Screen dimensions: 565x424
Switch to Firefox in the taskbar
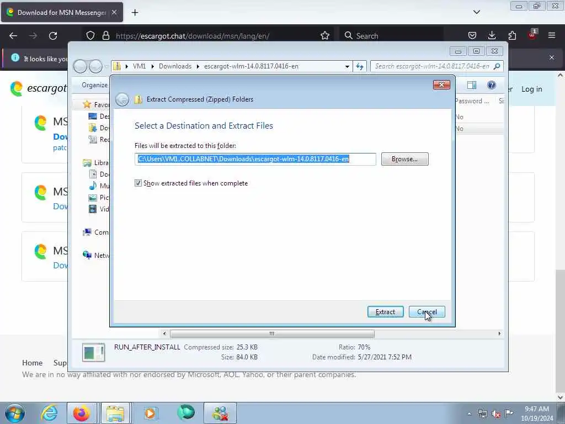[x=82, y=413]
